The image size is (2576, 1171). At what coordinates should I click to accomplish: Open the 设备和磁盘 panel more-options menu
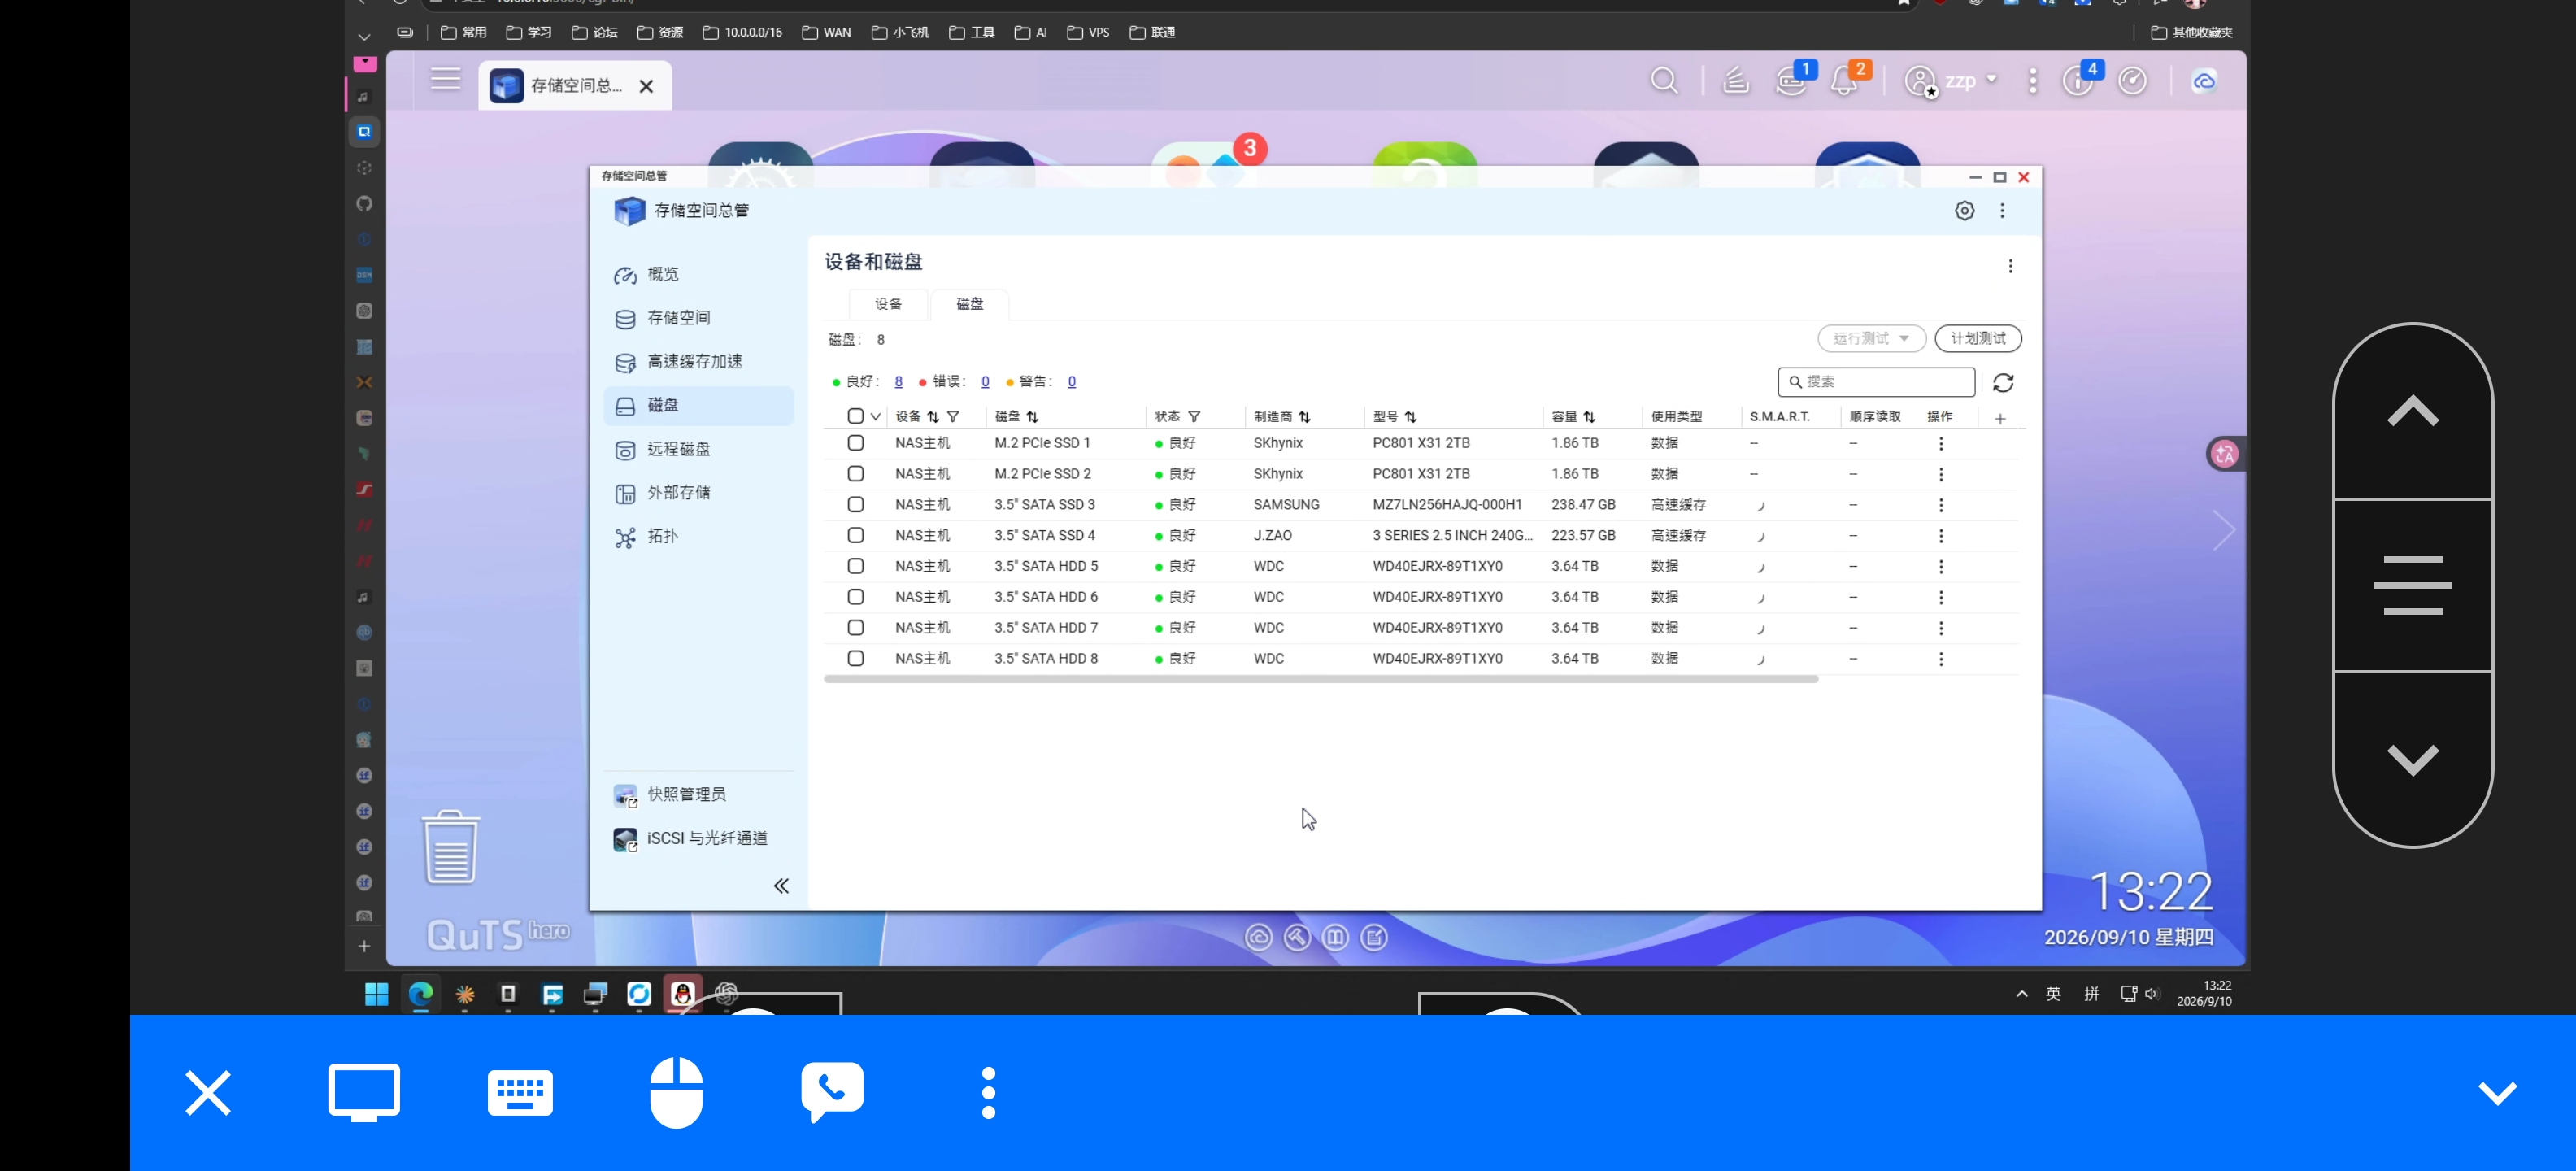coord(2010,266)
